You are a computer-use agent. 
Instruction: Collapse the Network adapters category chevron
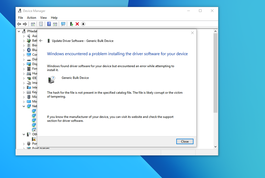24,106
